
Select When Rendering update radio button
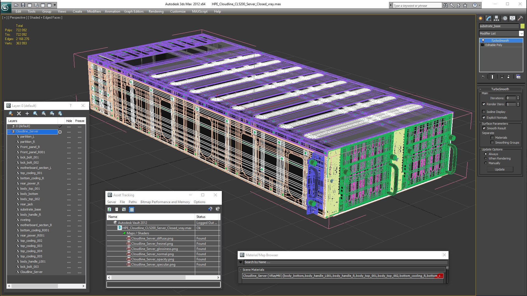tap(486, 158)
